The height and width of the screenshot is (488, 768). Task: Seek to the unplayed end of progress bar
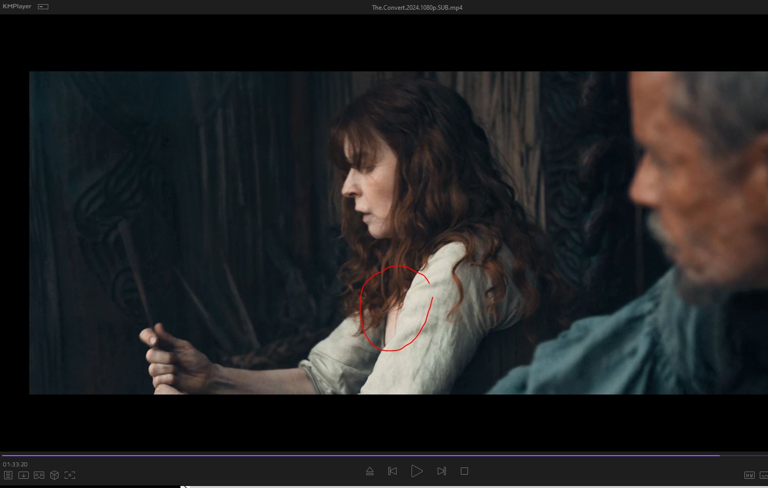(744, 455)
